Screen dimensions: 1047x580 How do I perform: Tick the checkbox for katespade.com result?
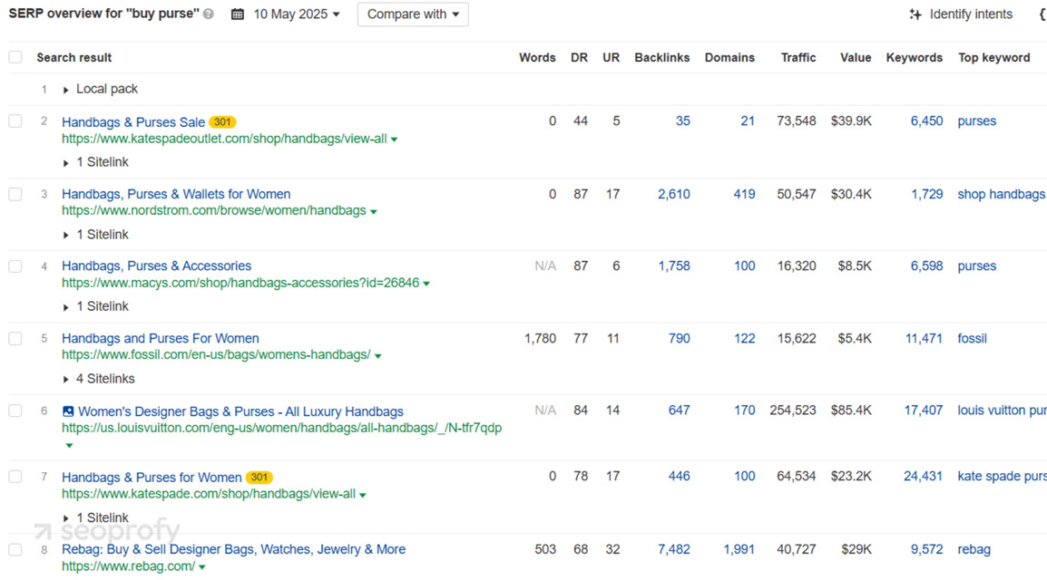pyautogui.click(x=15, y=477)
